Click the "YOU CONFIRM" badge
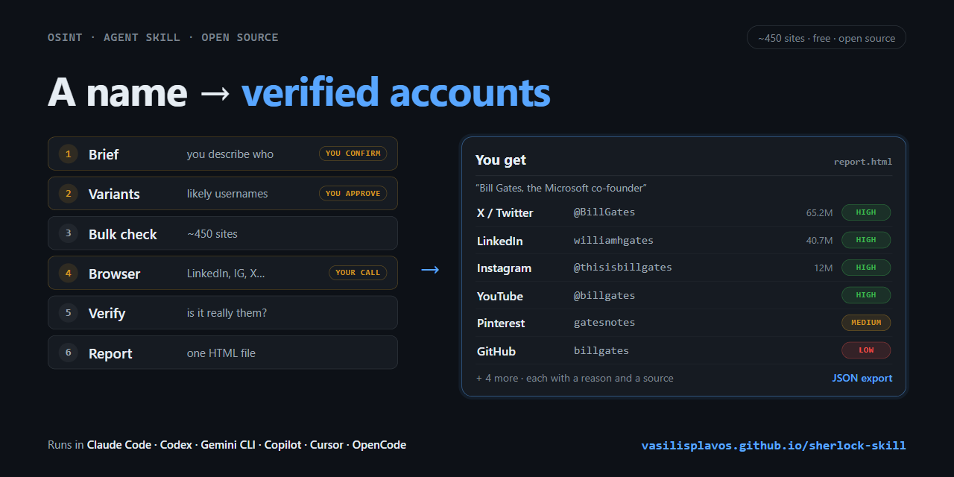954x477 pixels. [353, 154]
